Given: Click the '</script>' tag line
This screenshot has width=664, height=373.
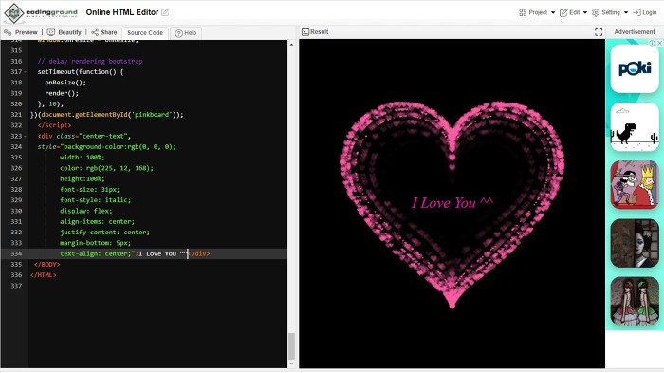Looking at the screenshot, I should (54, 125).
